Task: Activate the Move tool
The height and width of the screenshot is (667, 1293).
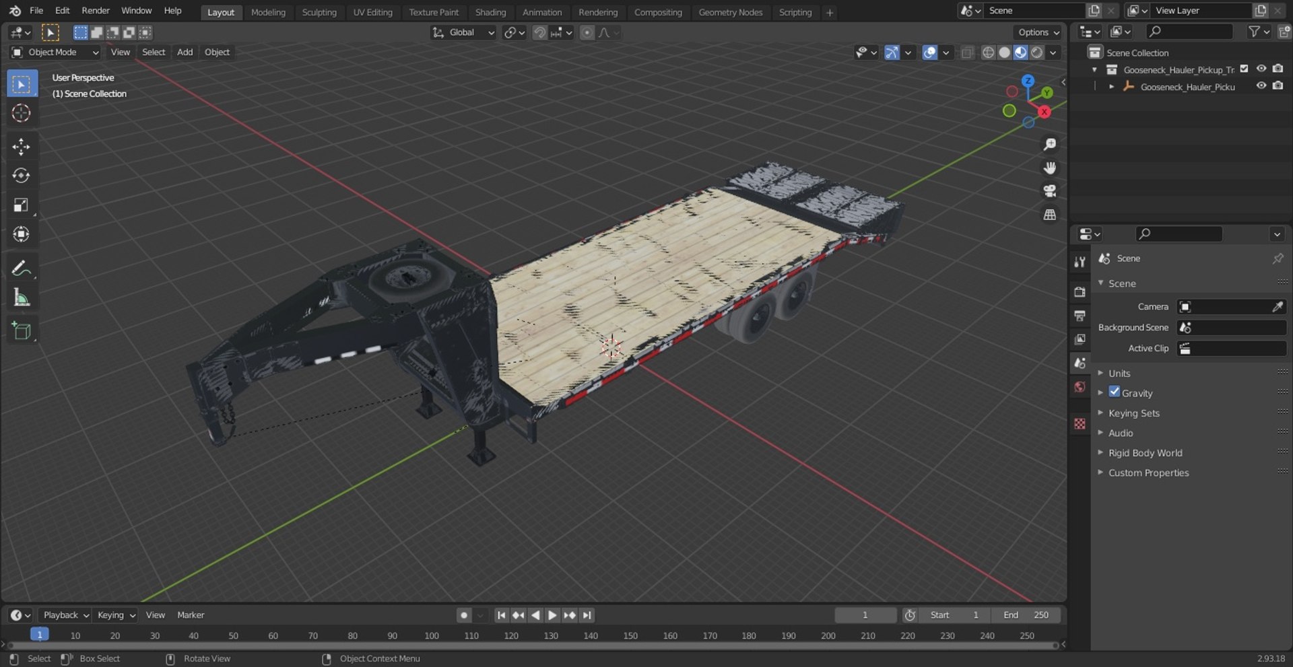Action: point(21,147)
